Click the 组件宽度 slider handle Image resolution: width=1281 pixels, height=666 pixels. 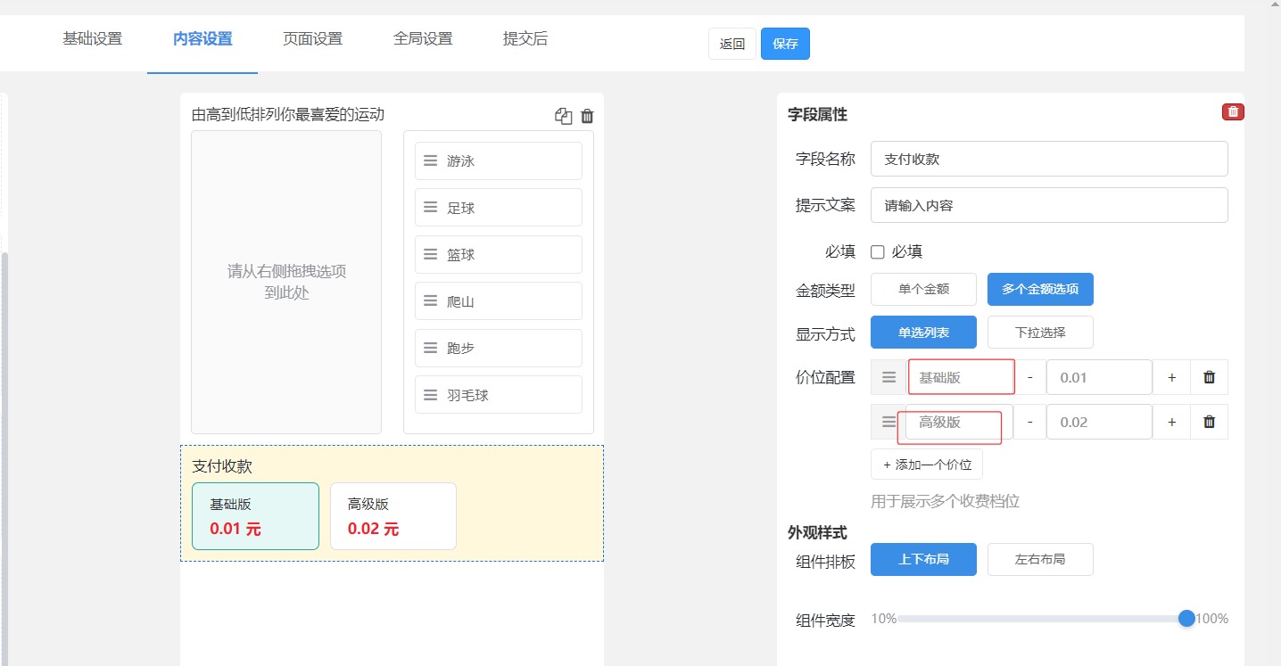point(1186,619)
